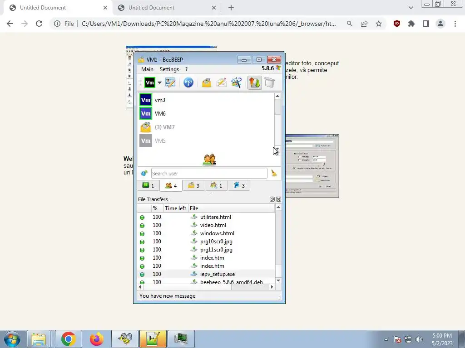Switch to the second Untitled Document tab
The height and width of the screenshot is (348, 465).
tap(166, 8)
